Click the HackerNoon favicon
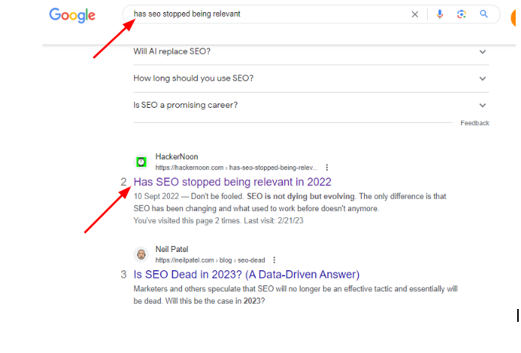Screen dimensions: 521x353 pos(141,162)
